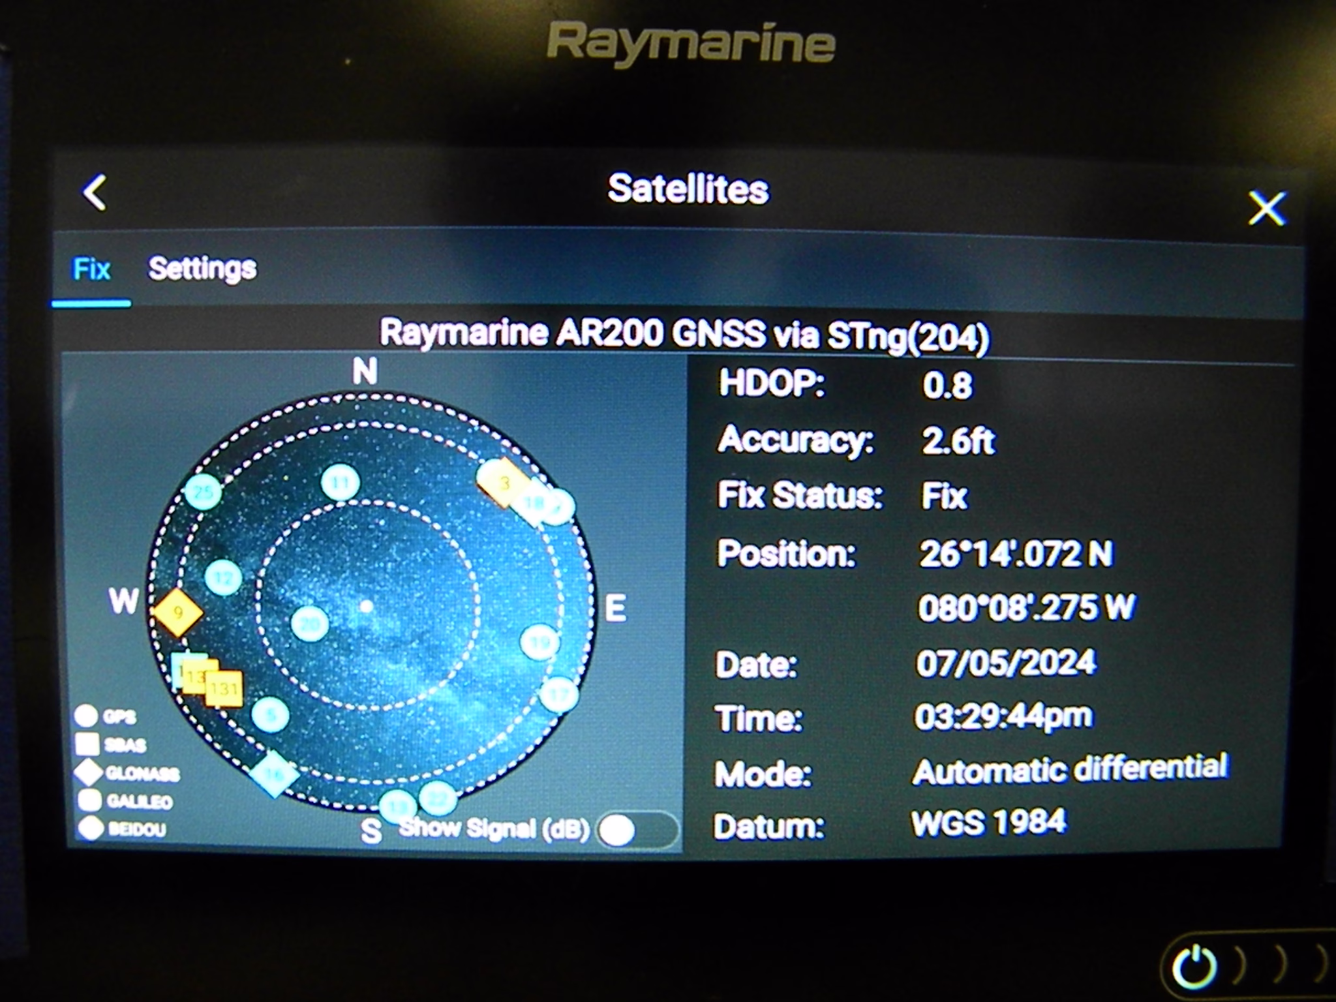Select SBAS satellite square 131
Image resolution: width=1336 pixels, height=1002 pixels.
(224, 688)
